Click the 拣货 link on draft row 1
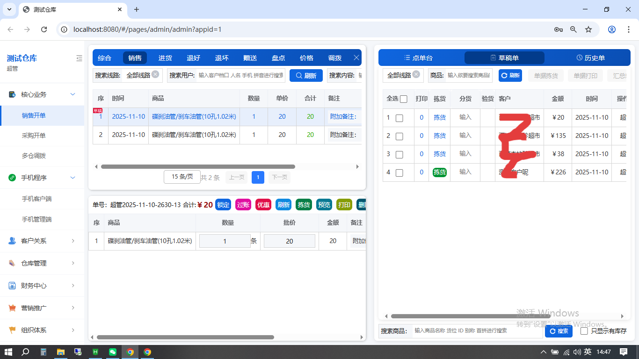Viewport: 639px width, 359px height. tap(439, 117)
